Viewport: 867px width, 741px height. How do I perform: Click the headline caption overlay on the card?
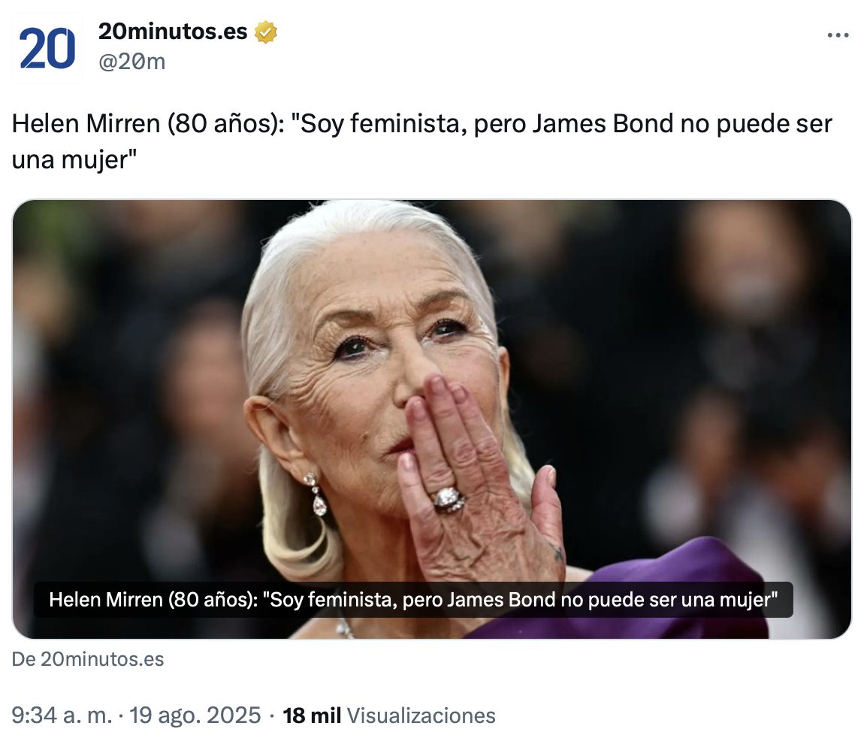point(413,600)
